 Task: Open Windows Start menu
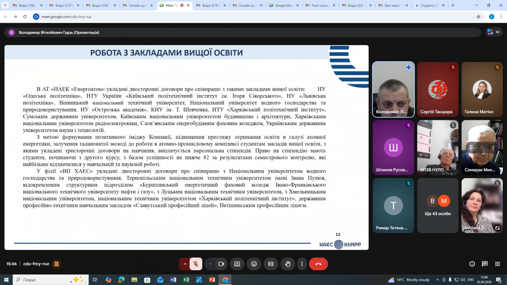coord(6,280)
